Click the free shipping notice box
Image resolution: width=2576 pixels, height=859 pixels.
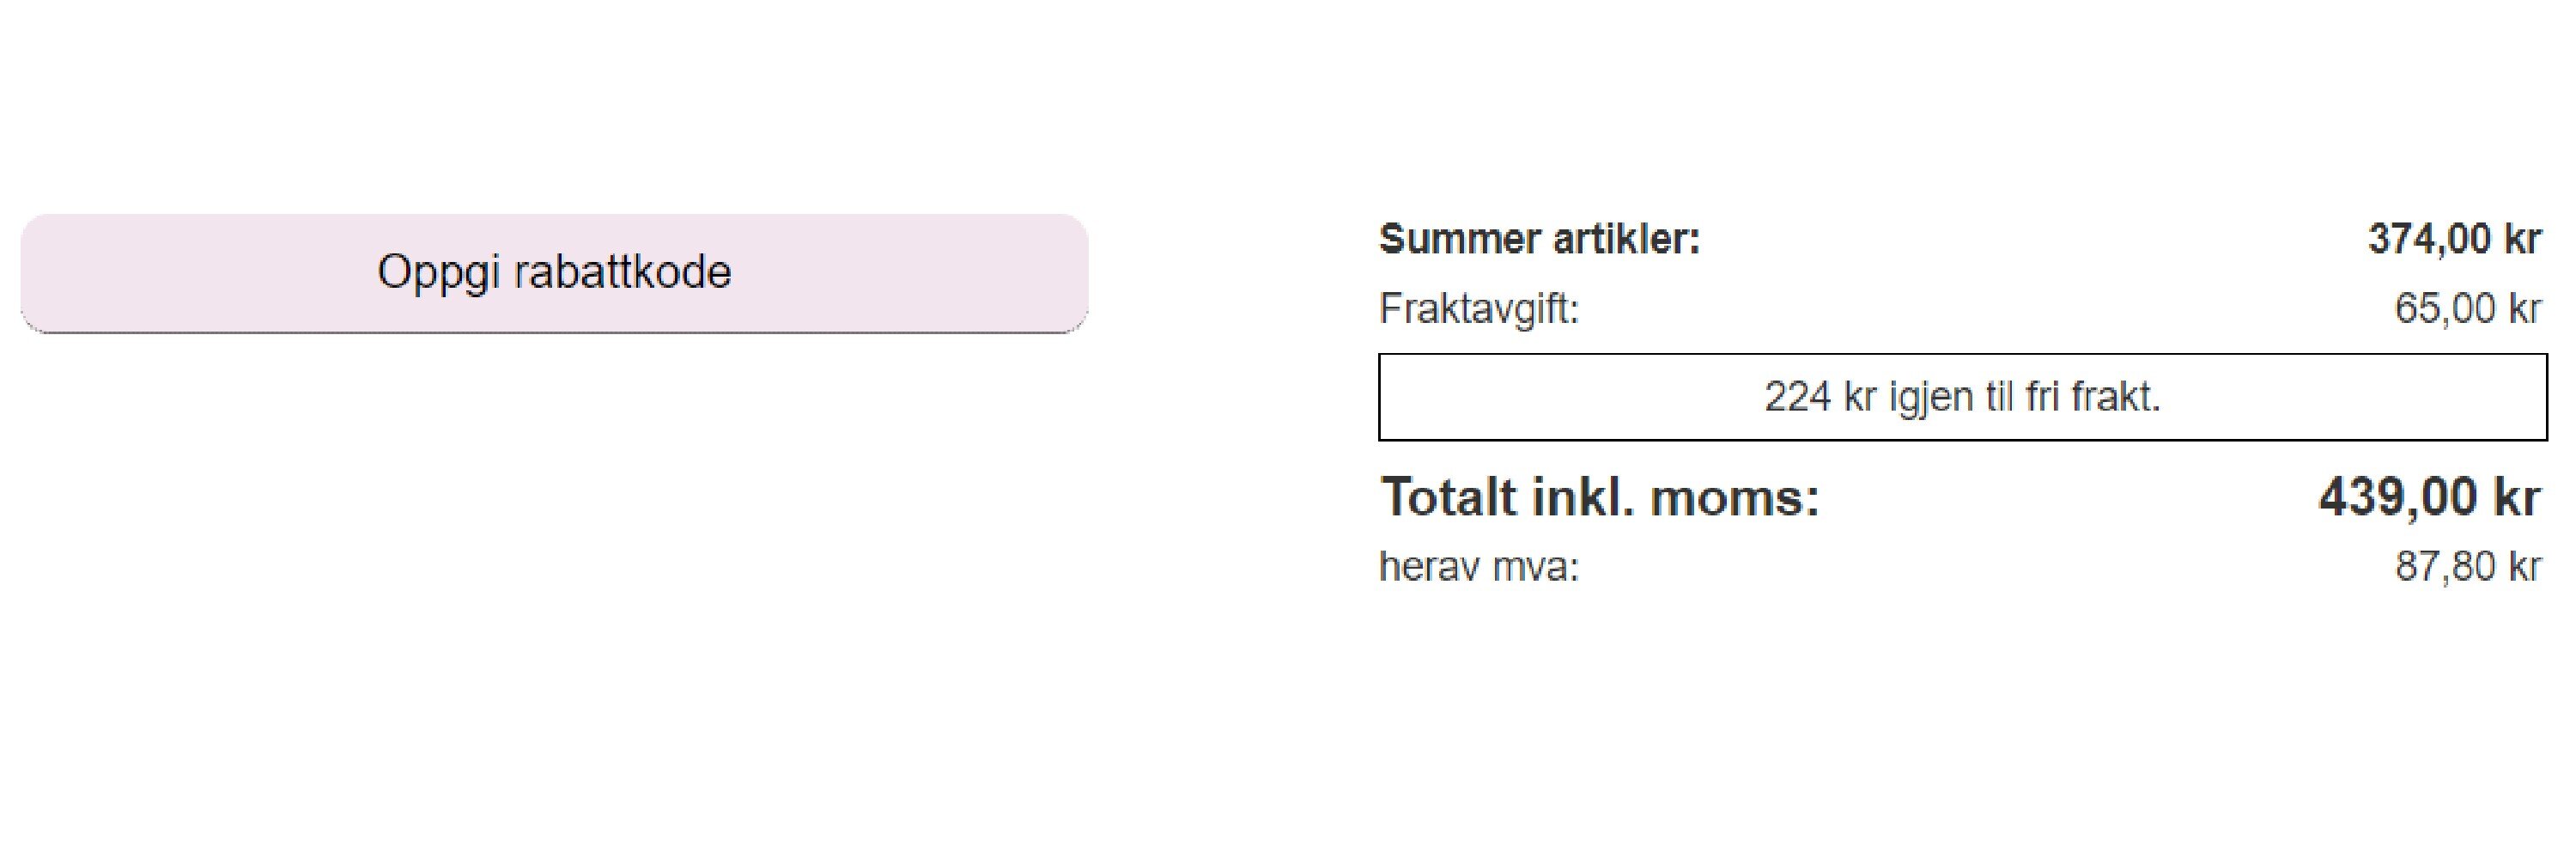(1962, 397)
